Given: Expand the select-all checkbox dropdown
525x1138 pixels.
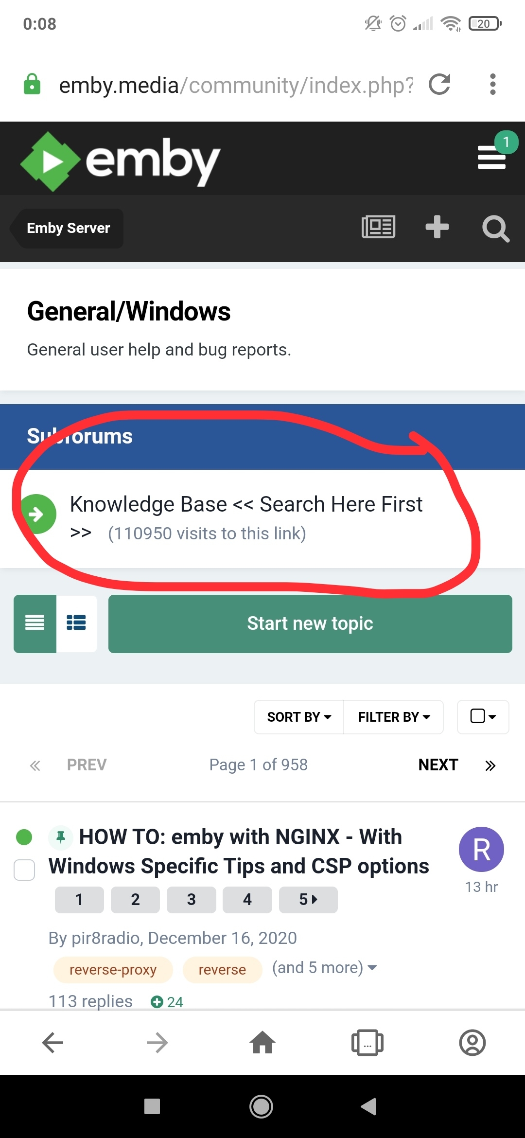Looking at the screenshot, I should tap(483, 717).
